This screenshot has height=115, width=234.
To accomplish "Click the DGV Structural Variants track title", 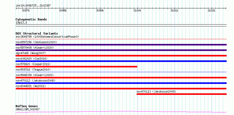I will [37, 33].
